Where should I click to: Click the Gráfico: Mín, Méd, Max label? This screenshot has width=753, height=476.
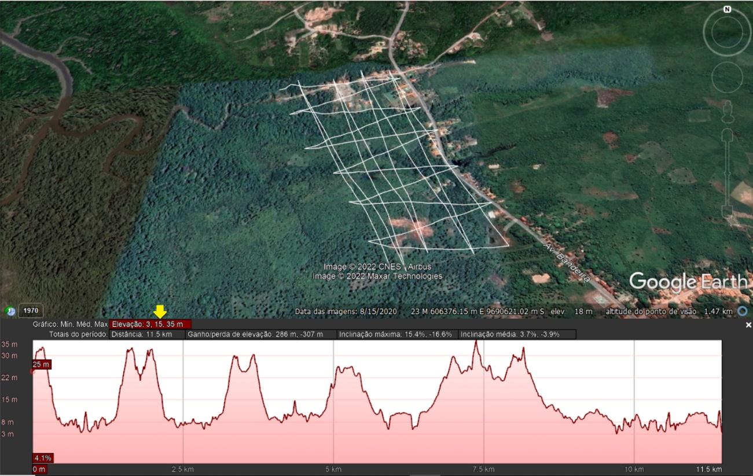[x=70, y=324]
